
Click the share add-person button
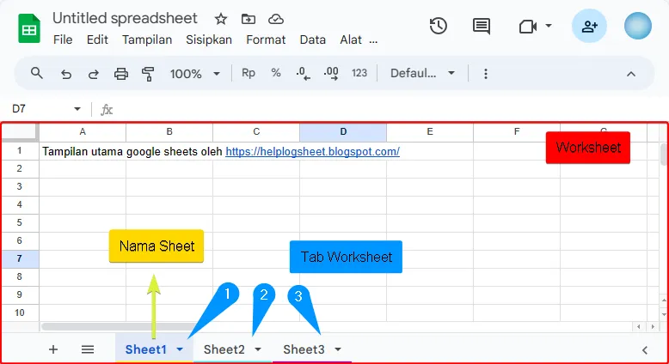[x=589, y=26]
